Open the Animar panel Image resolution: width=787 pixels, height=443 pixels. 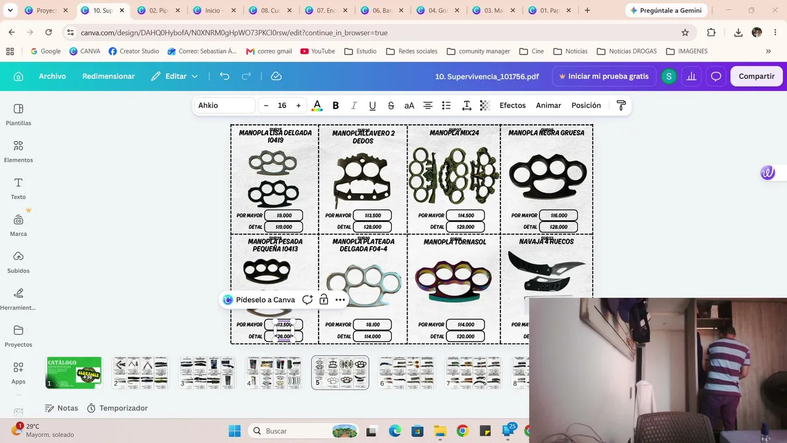pyautogui.click(x=548, y=106)
